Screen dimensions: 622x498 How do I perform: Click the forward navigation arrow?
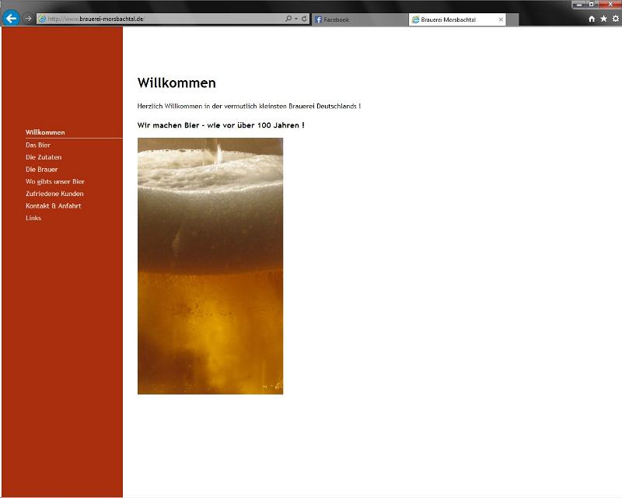pyautogui.click(x=28, y=18)
